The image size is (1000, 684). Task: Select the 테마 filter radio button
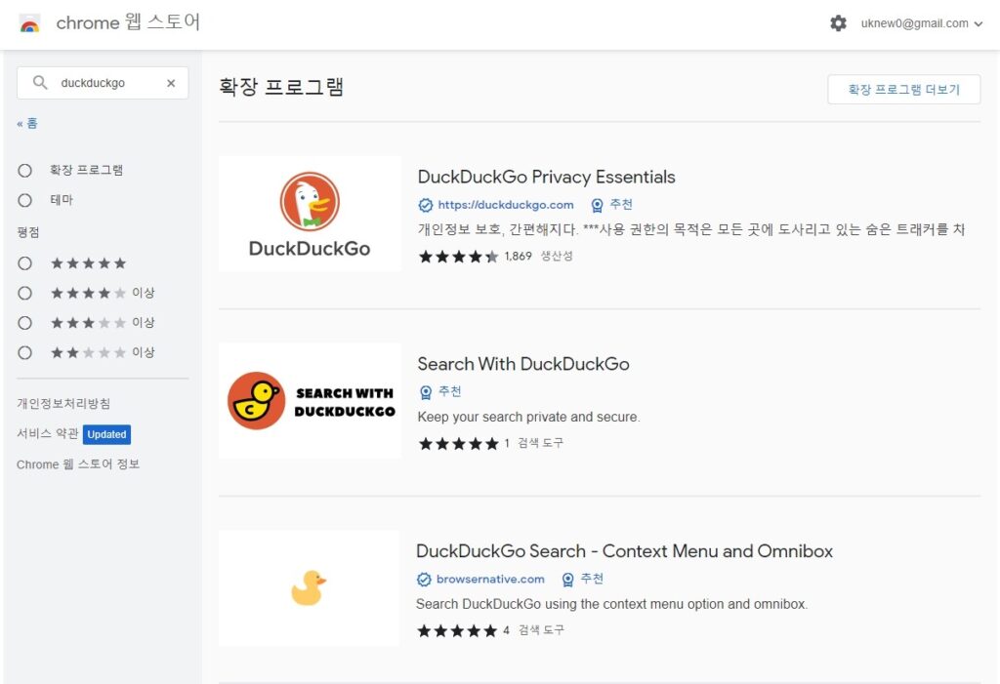pyautogui.click(x=24, y=200)
